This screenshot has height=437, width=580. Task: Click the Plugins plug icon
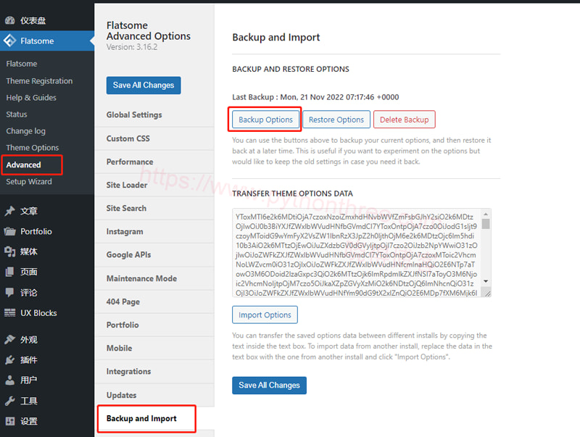coord(10,359)
